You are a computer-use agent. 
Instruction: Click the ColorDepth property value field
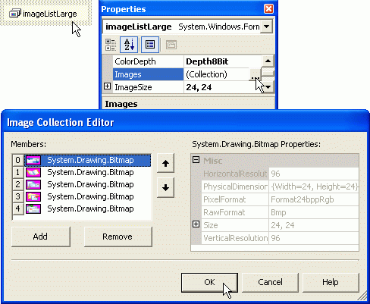pos(223,61)
